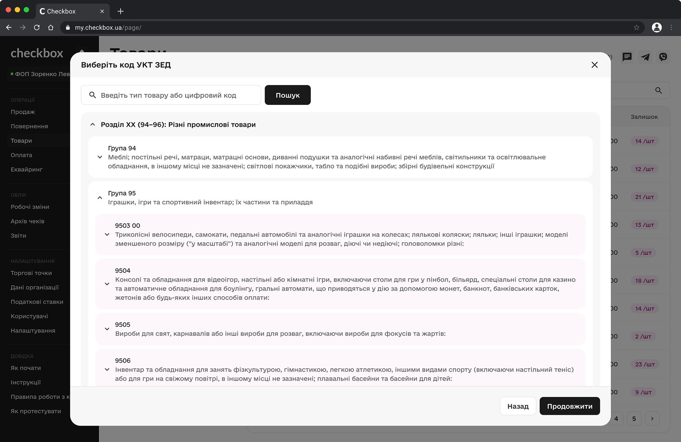Click Група 95 description text
Image resolution: width=681 pixels, height=442 pixels.
[210, 202]
